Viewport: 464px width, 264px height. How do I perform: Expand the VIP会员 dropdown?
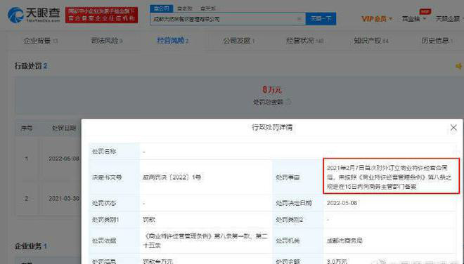point(377,19)
